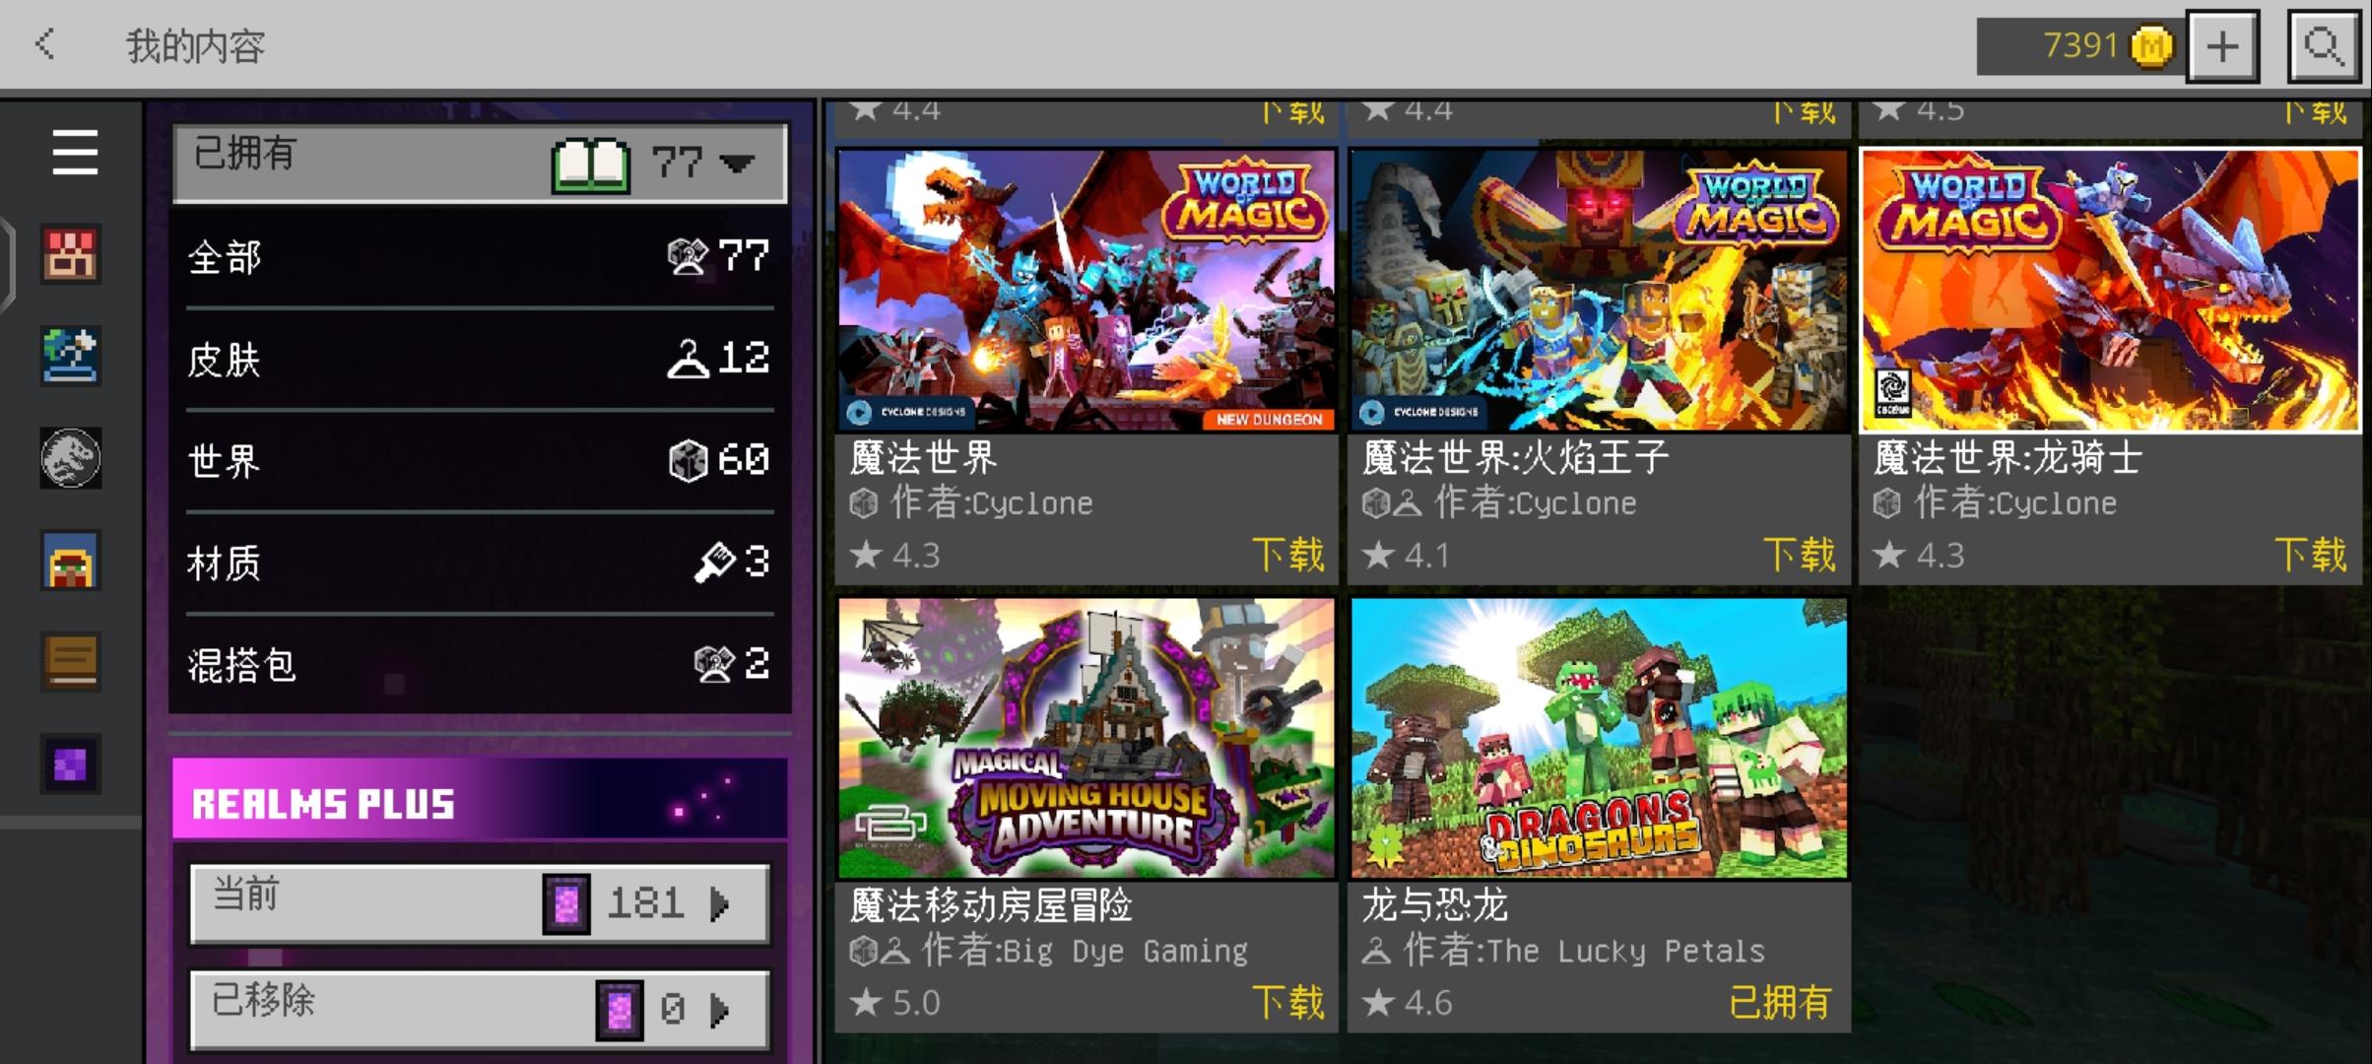This screenshot has height=1064, width=2372.
Task: Open the Jurassic dinosaur skull sidebar icon
Action: (70, 458)
